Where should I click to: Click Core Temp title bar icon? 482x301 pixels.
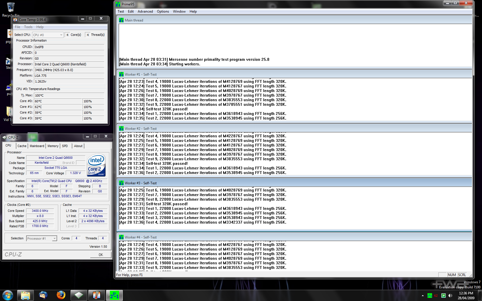click(x=15, y=19)
